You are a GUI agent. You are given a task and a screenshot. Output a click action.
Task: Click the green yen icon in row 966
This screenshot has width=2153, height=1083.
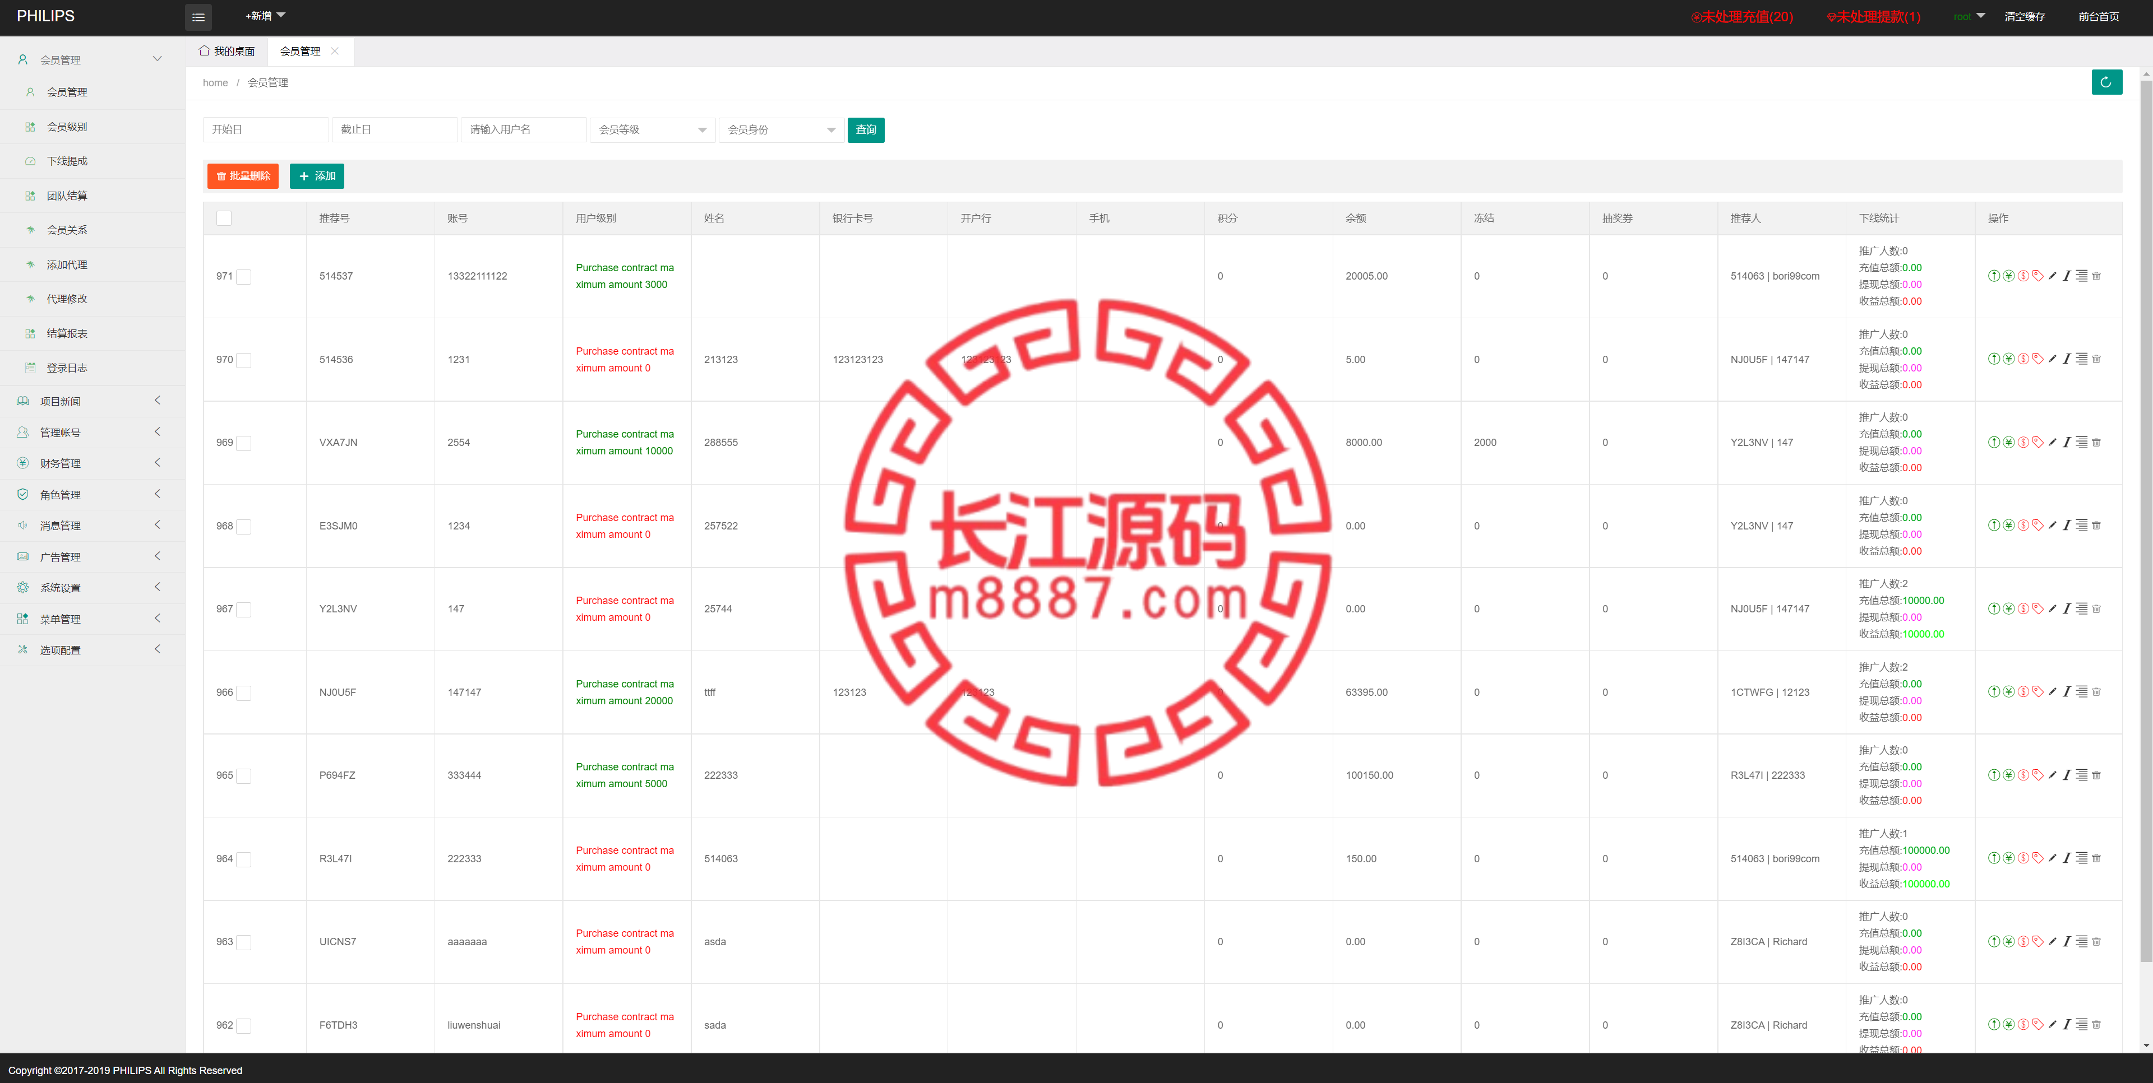click(2008, 691)
